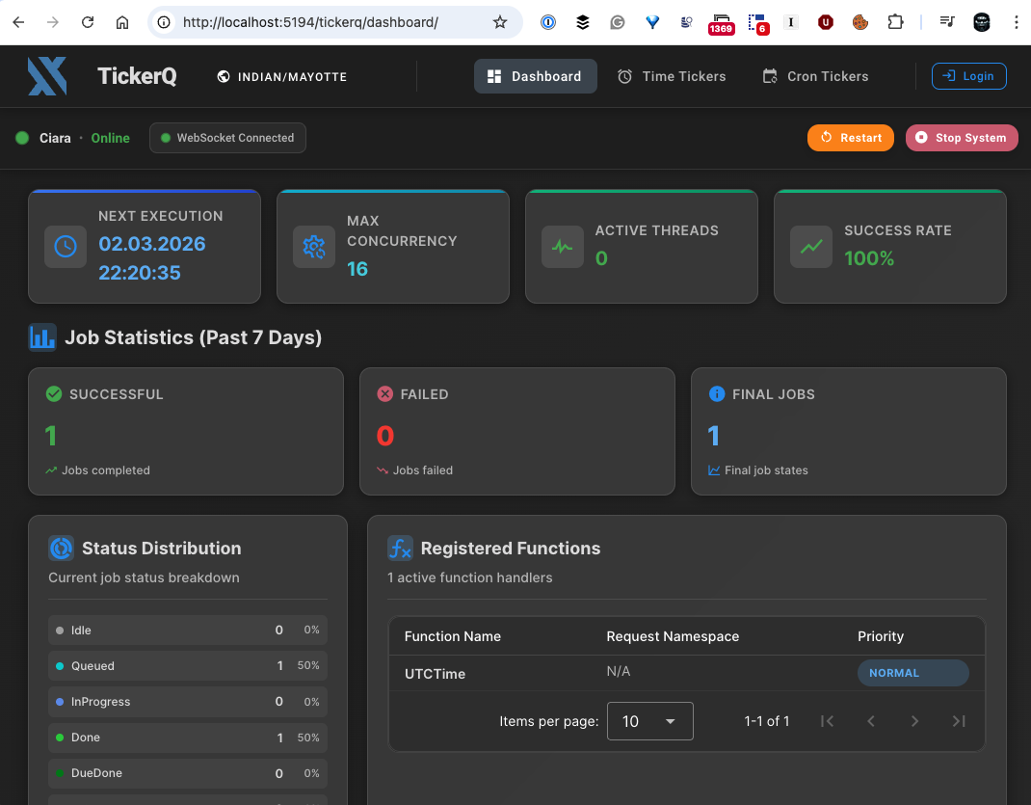Open the Chrome three-dot menu
The width and height of the screenshot is (1031, 805).
click(x=1015, y=20)
